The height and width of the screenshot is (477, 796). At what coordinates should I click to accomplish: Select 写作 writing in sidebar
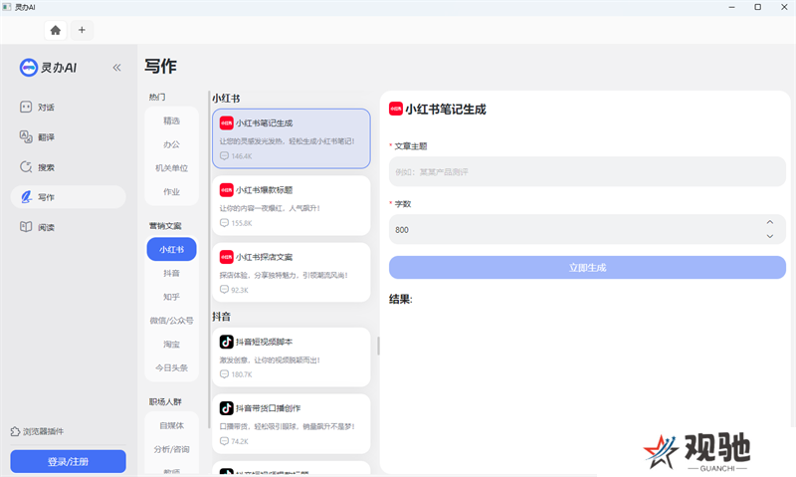(68, 197)
